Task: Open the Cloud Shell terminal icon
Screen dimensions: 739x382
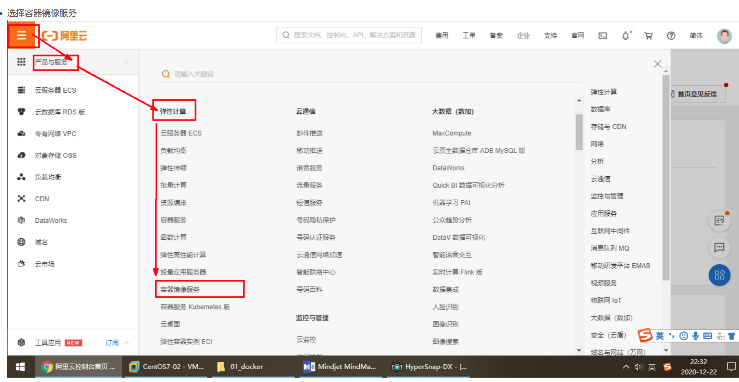Action: (x=602, y=35)
